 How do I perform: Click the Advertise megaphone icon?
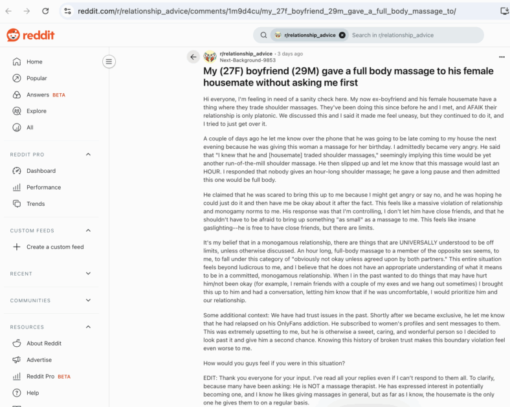[x=17, y=360]
